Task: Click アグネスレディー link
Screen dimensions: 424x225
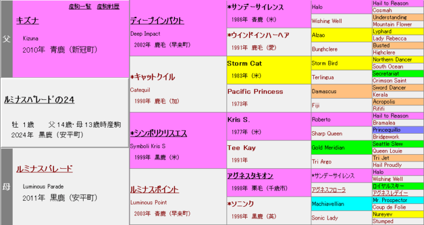Action: pos(390,193)
